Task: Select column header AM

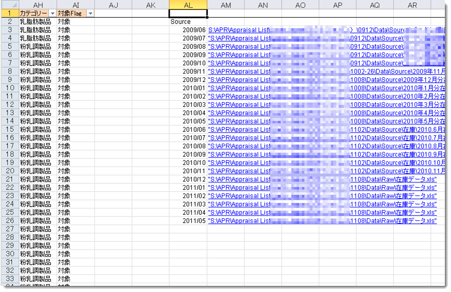Action: coord(226,5)
